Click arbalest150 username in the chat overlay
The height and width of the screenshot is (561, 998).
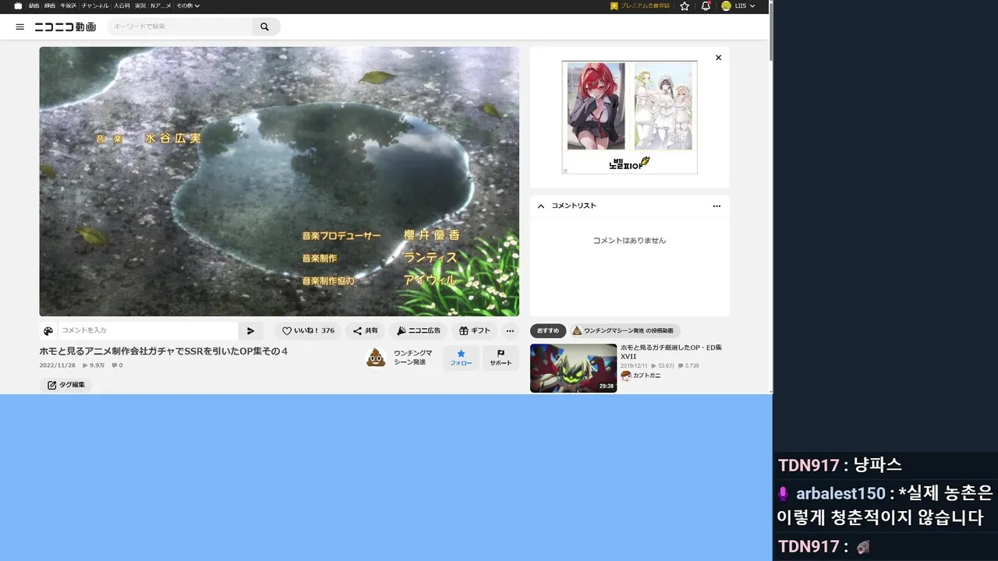841,493
